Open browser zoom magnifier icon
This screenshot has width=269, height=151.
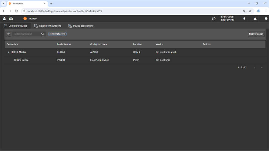[x=245, y=11]
